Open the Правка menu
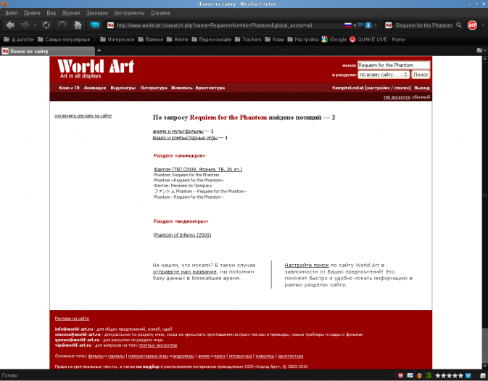Image resolution: width=488 pixels, height=381 pixels. 32,13
